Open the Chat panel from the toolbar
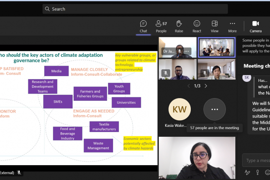 pyautogui.click(x=143, y=26)
